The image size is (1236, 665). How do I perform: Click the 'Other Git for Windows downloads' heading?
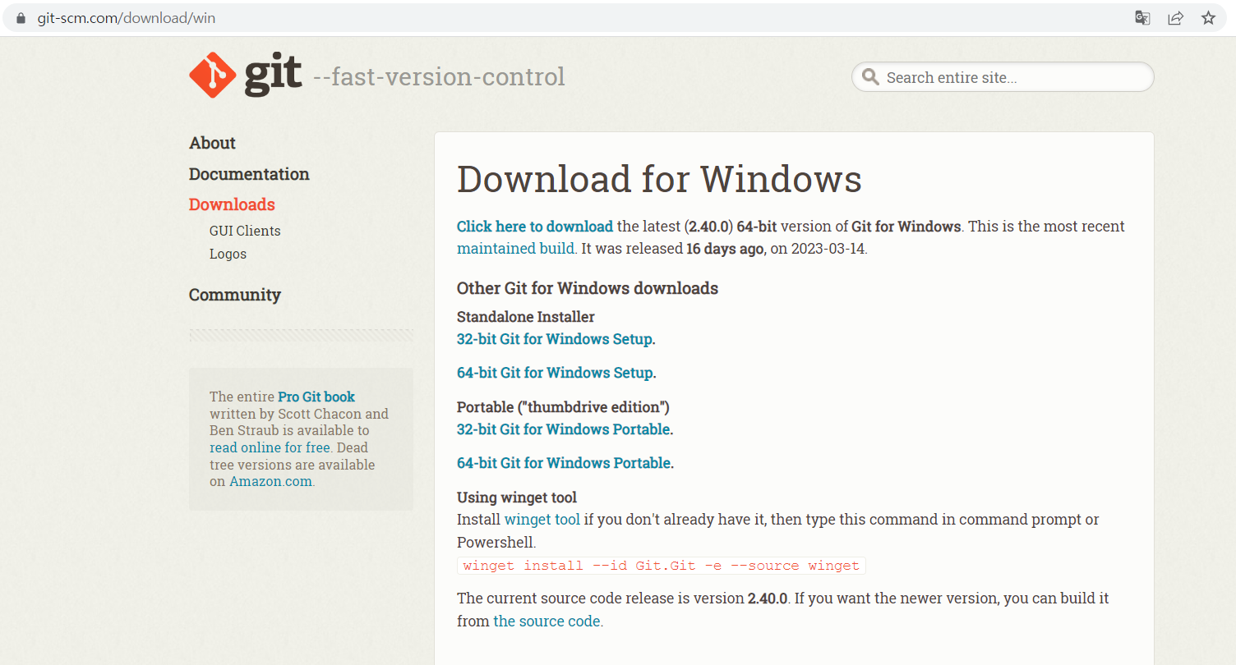pos(588,288)
